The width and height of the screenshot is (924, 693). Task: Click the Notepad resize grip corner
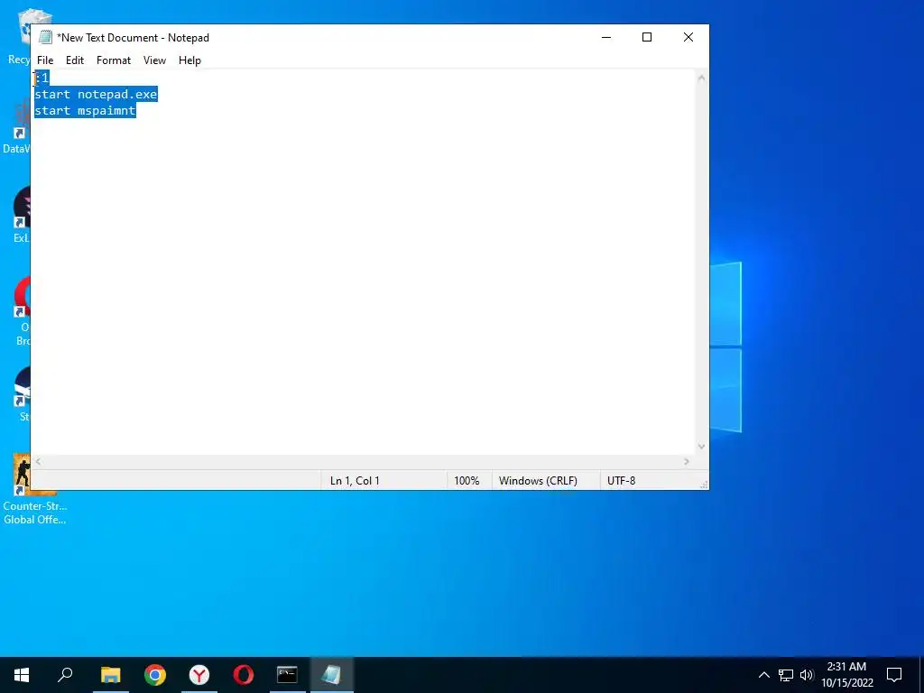704,485
